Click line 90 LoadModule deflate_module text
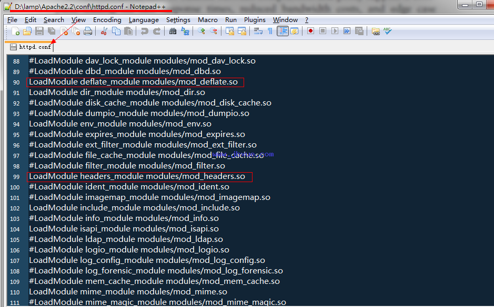This screenshot has height=307, width=494. pyautogui.click(x=133, y=82)
